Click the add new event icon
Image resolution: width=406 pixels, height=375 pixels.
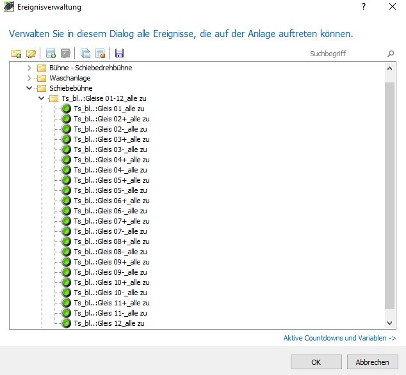point(51,54)
